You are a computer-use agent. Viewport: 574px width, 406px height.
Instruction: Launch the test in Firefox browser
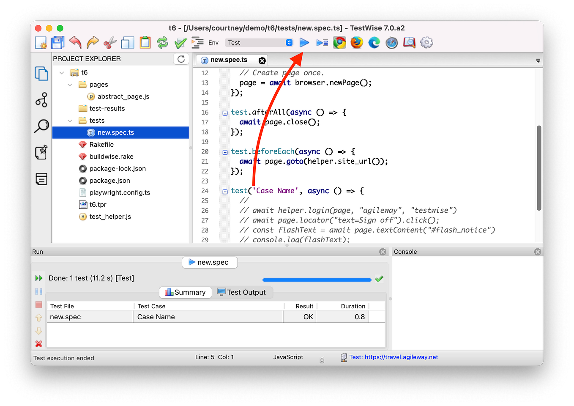point(356,42)
